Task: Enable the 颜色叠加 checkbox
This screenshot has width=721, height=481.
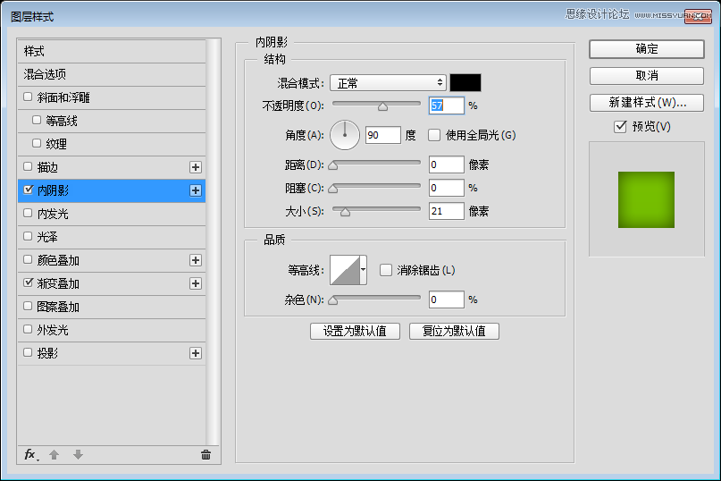Action: [x=28, y=259]
